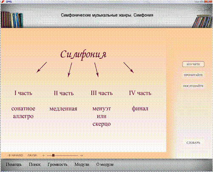The height and width of the screenshot is (172, 213).
Task: Click the IV часть label
Action: point(140,93)
